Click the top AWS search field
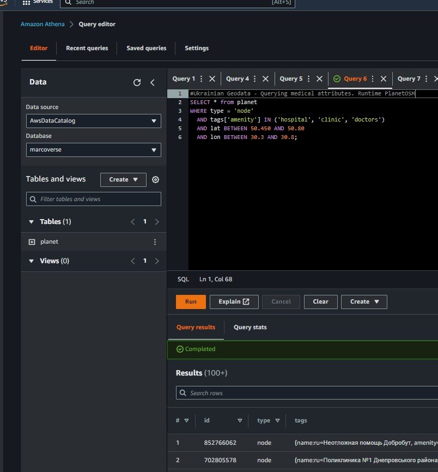 click(177, 3)
